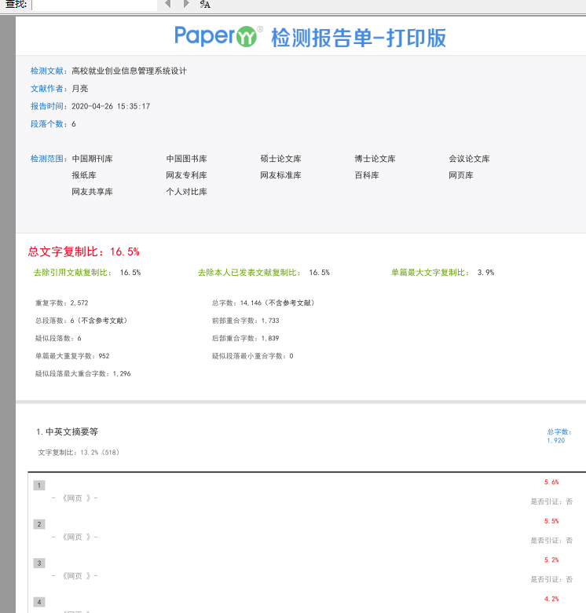586x613 pixels.
Task: Select document title 高校就业创业信息管理系统设计
Action: [x=130, y=72]
